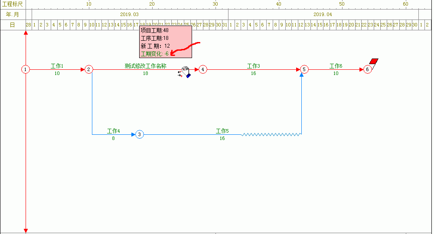Screen dimensions: 434x234
Task: Click the 年.月 row header
Action: (x=13, y=14)
